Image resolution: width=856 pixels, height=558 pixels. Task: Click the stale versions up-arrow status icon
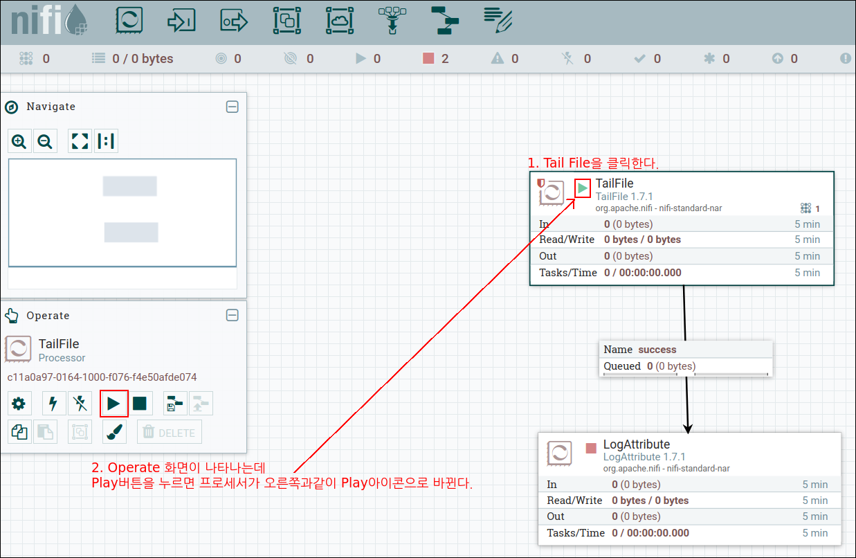(x=778, y=59)
